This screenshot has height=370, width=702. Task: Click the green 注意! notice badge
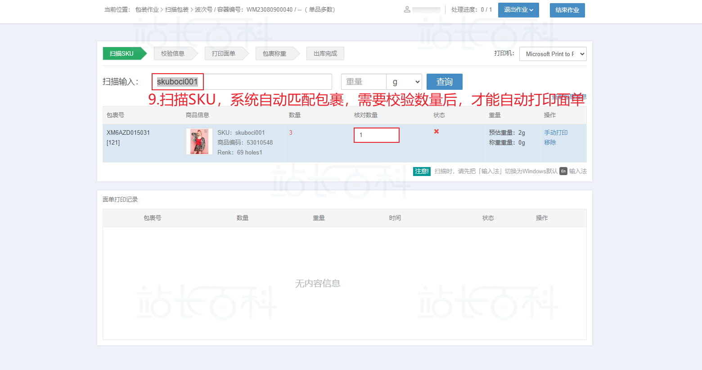(x=422, y=171)
